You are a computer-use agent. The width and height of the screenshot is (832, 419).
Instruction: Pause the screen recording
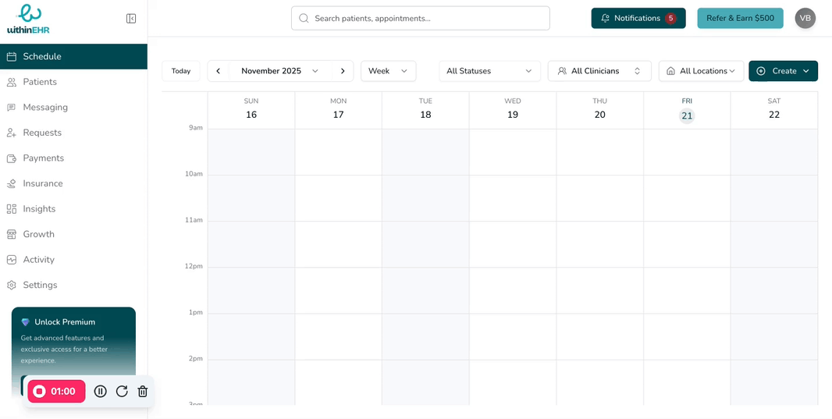click(x=101, y=392)
